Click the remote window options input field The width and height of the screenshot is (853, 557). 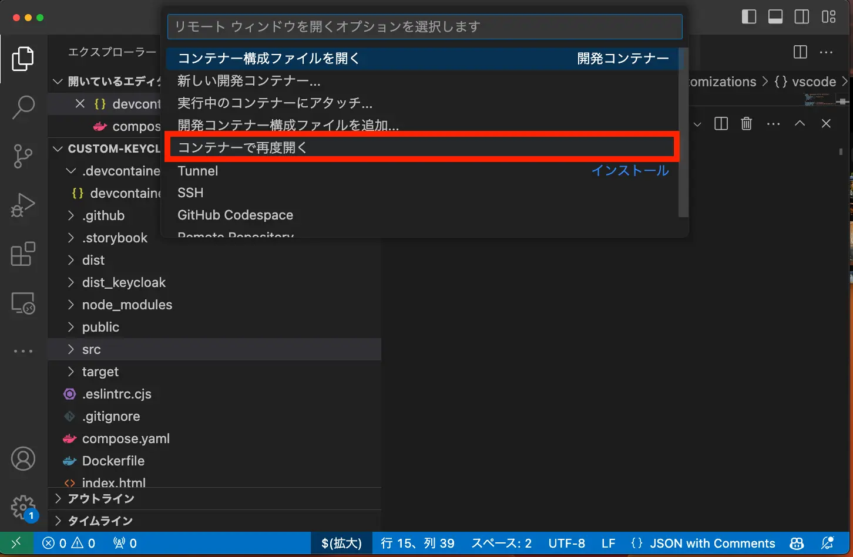tap(424, 26)
